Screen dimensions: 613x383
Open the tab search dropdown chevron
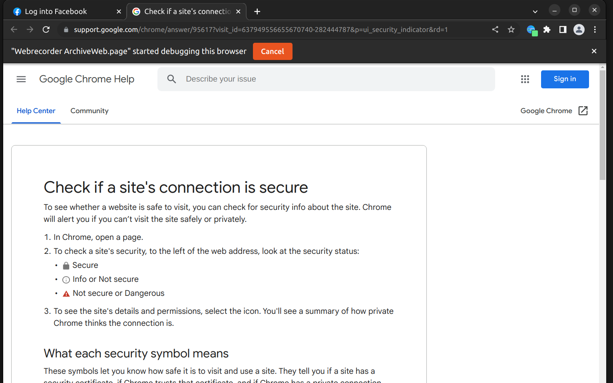pos(535,12)
